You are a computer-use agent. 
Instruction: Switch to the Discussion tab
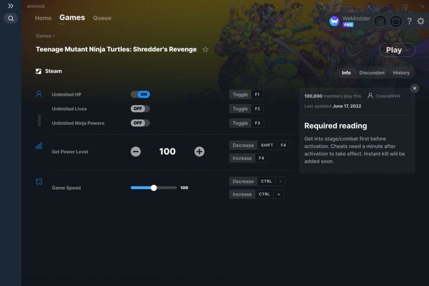coord(372,73)
